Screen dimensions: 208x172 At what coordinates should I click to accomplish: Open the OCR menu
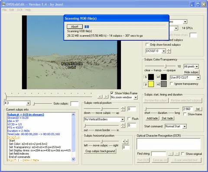[x=19, y=10]
